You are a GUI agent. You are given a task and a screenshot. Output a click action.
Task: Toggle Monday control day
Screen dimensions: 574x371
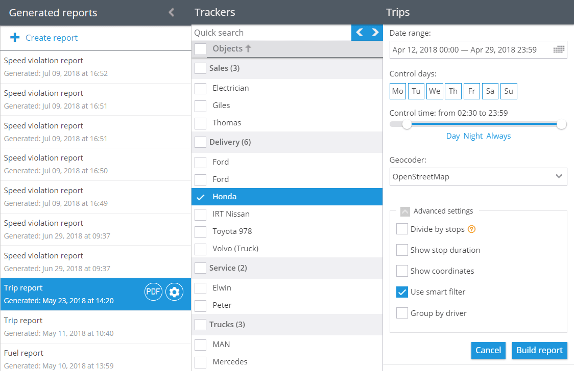coord(397,91)
